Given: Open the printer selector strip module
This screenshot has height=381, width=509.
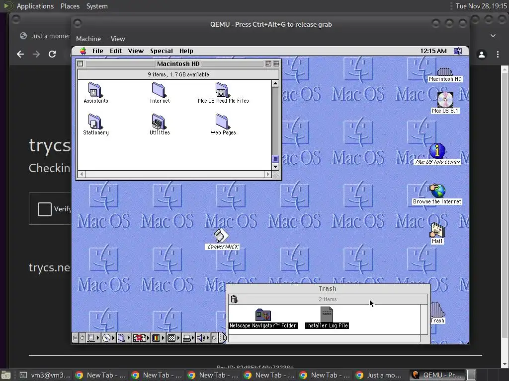Looking at the screenshot, I should (188, 338).
